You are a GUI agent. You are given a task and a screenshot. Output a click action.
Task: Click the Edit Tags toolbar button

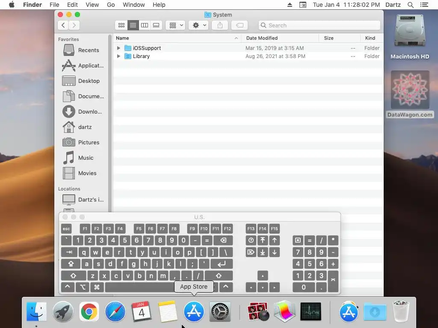(x=240, y=25)
